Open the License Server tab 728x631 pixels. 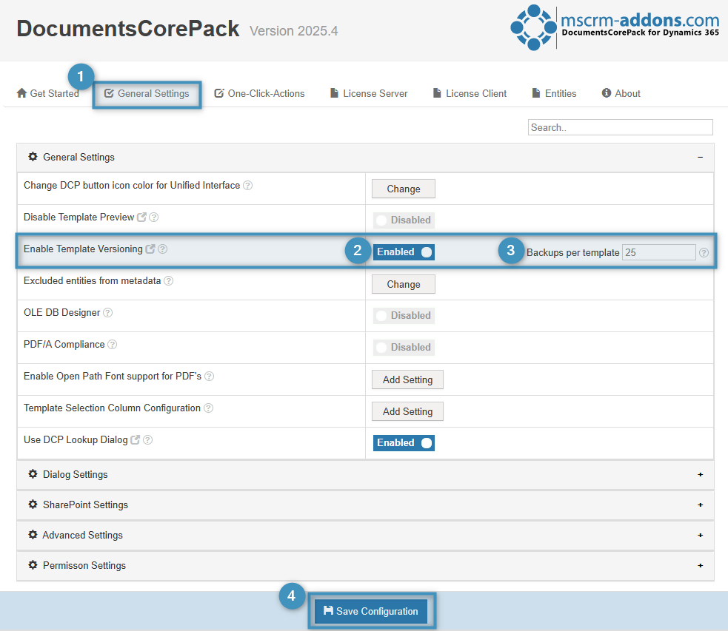coord(368,94)
